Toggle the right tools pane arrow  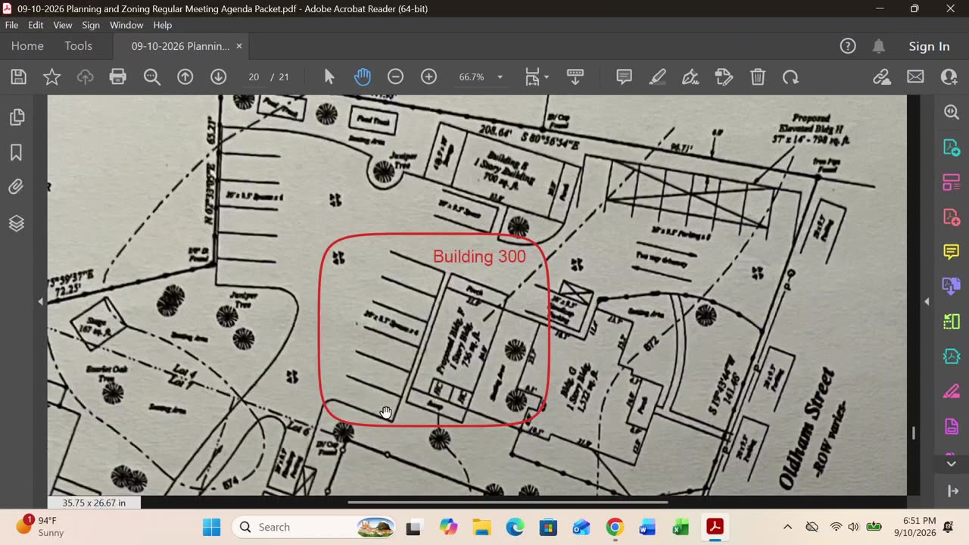click(x=927, y=301)
